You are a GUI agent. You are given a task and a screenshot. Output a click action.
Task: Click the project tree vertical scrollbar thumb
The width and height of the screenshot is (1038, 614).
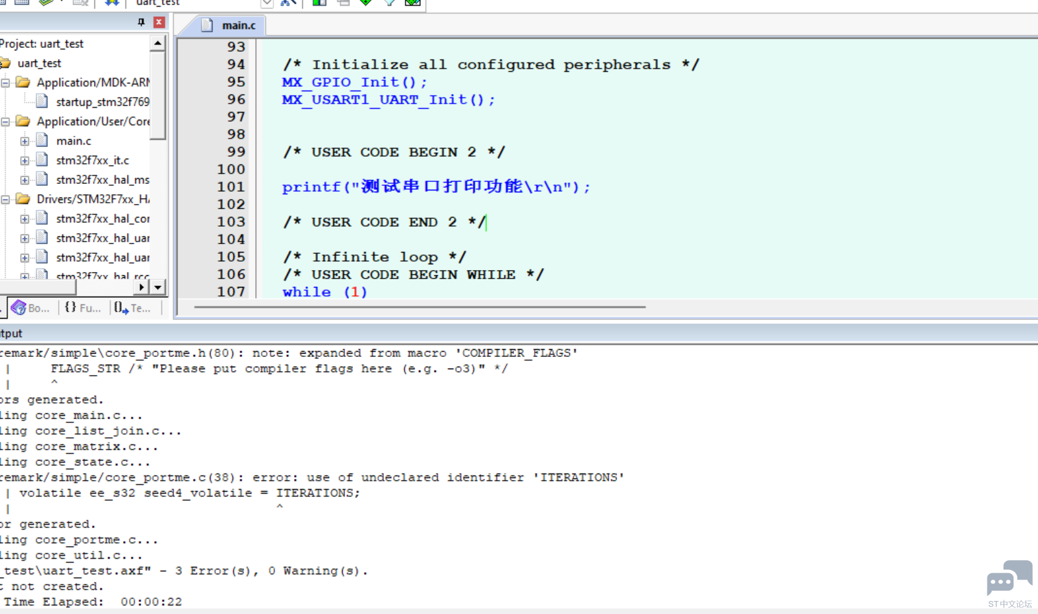[157, 95]
